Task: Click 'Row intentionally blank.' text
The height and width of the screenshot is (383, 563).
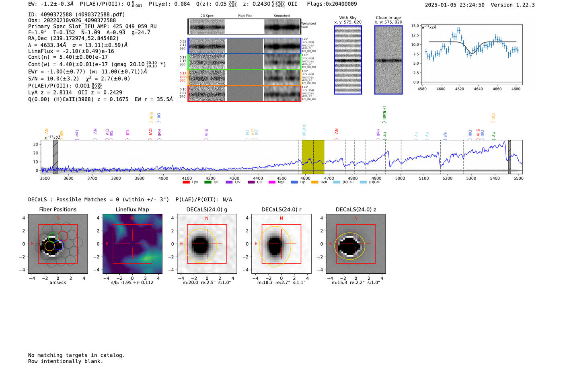Action: [x=66, y=361]
